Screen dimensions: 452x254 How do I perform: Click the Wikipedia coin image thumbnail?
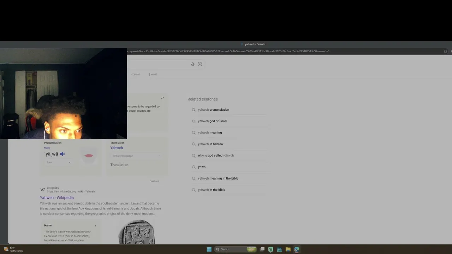137,231
